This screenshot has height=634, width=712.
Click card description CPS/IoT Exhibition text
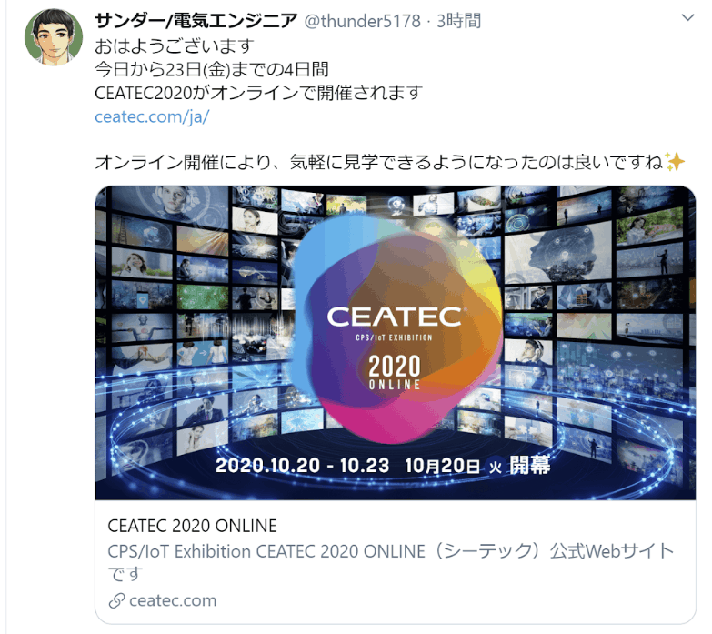tap(390, 562)
